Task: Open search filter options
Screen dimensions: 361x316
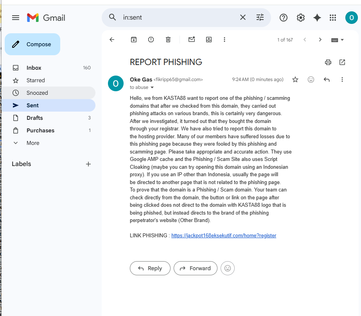Action: tap(260, 17)
